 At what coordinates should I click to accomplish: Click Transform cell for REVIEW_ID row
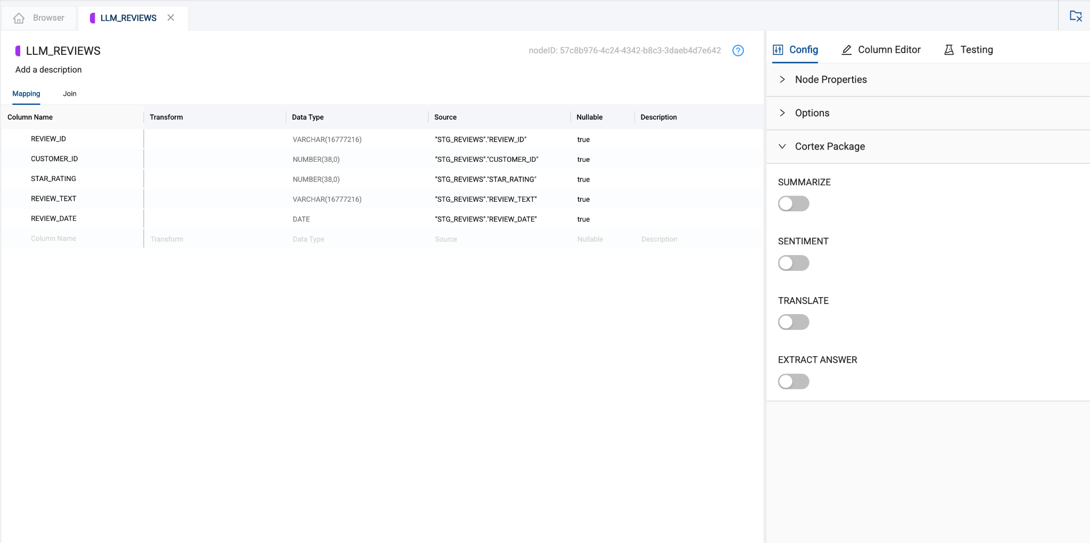215,139
